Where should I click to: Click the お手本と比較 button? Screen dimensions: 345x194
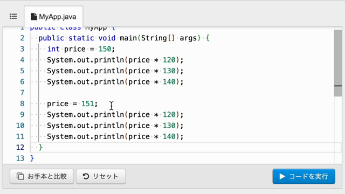[42, 176]
